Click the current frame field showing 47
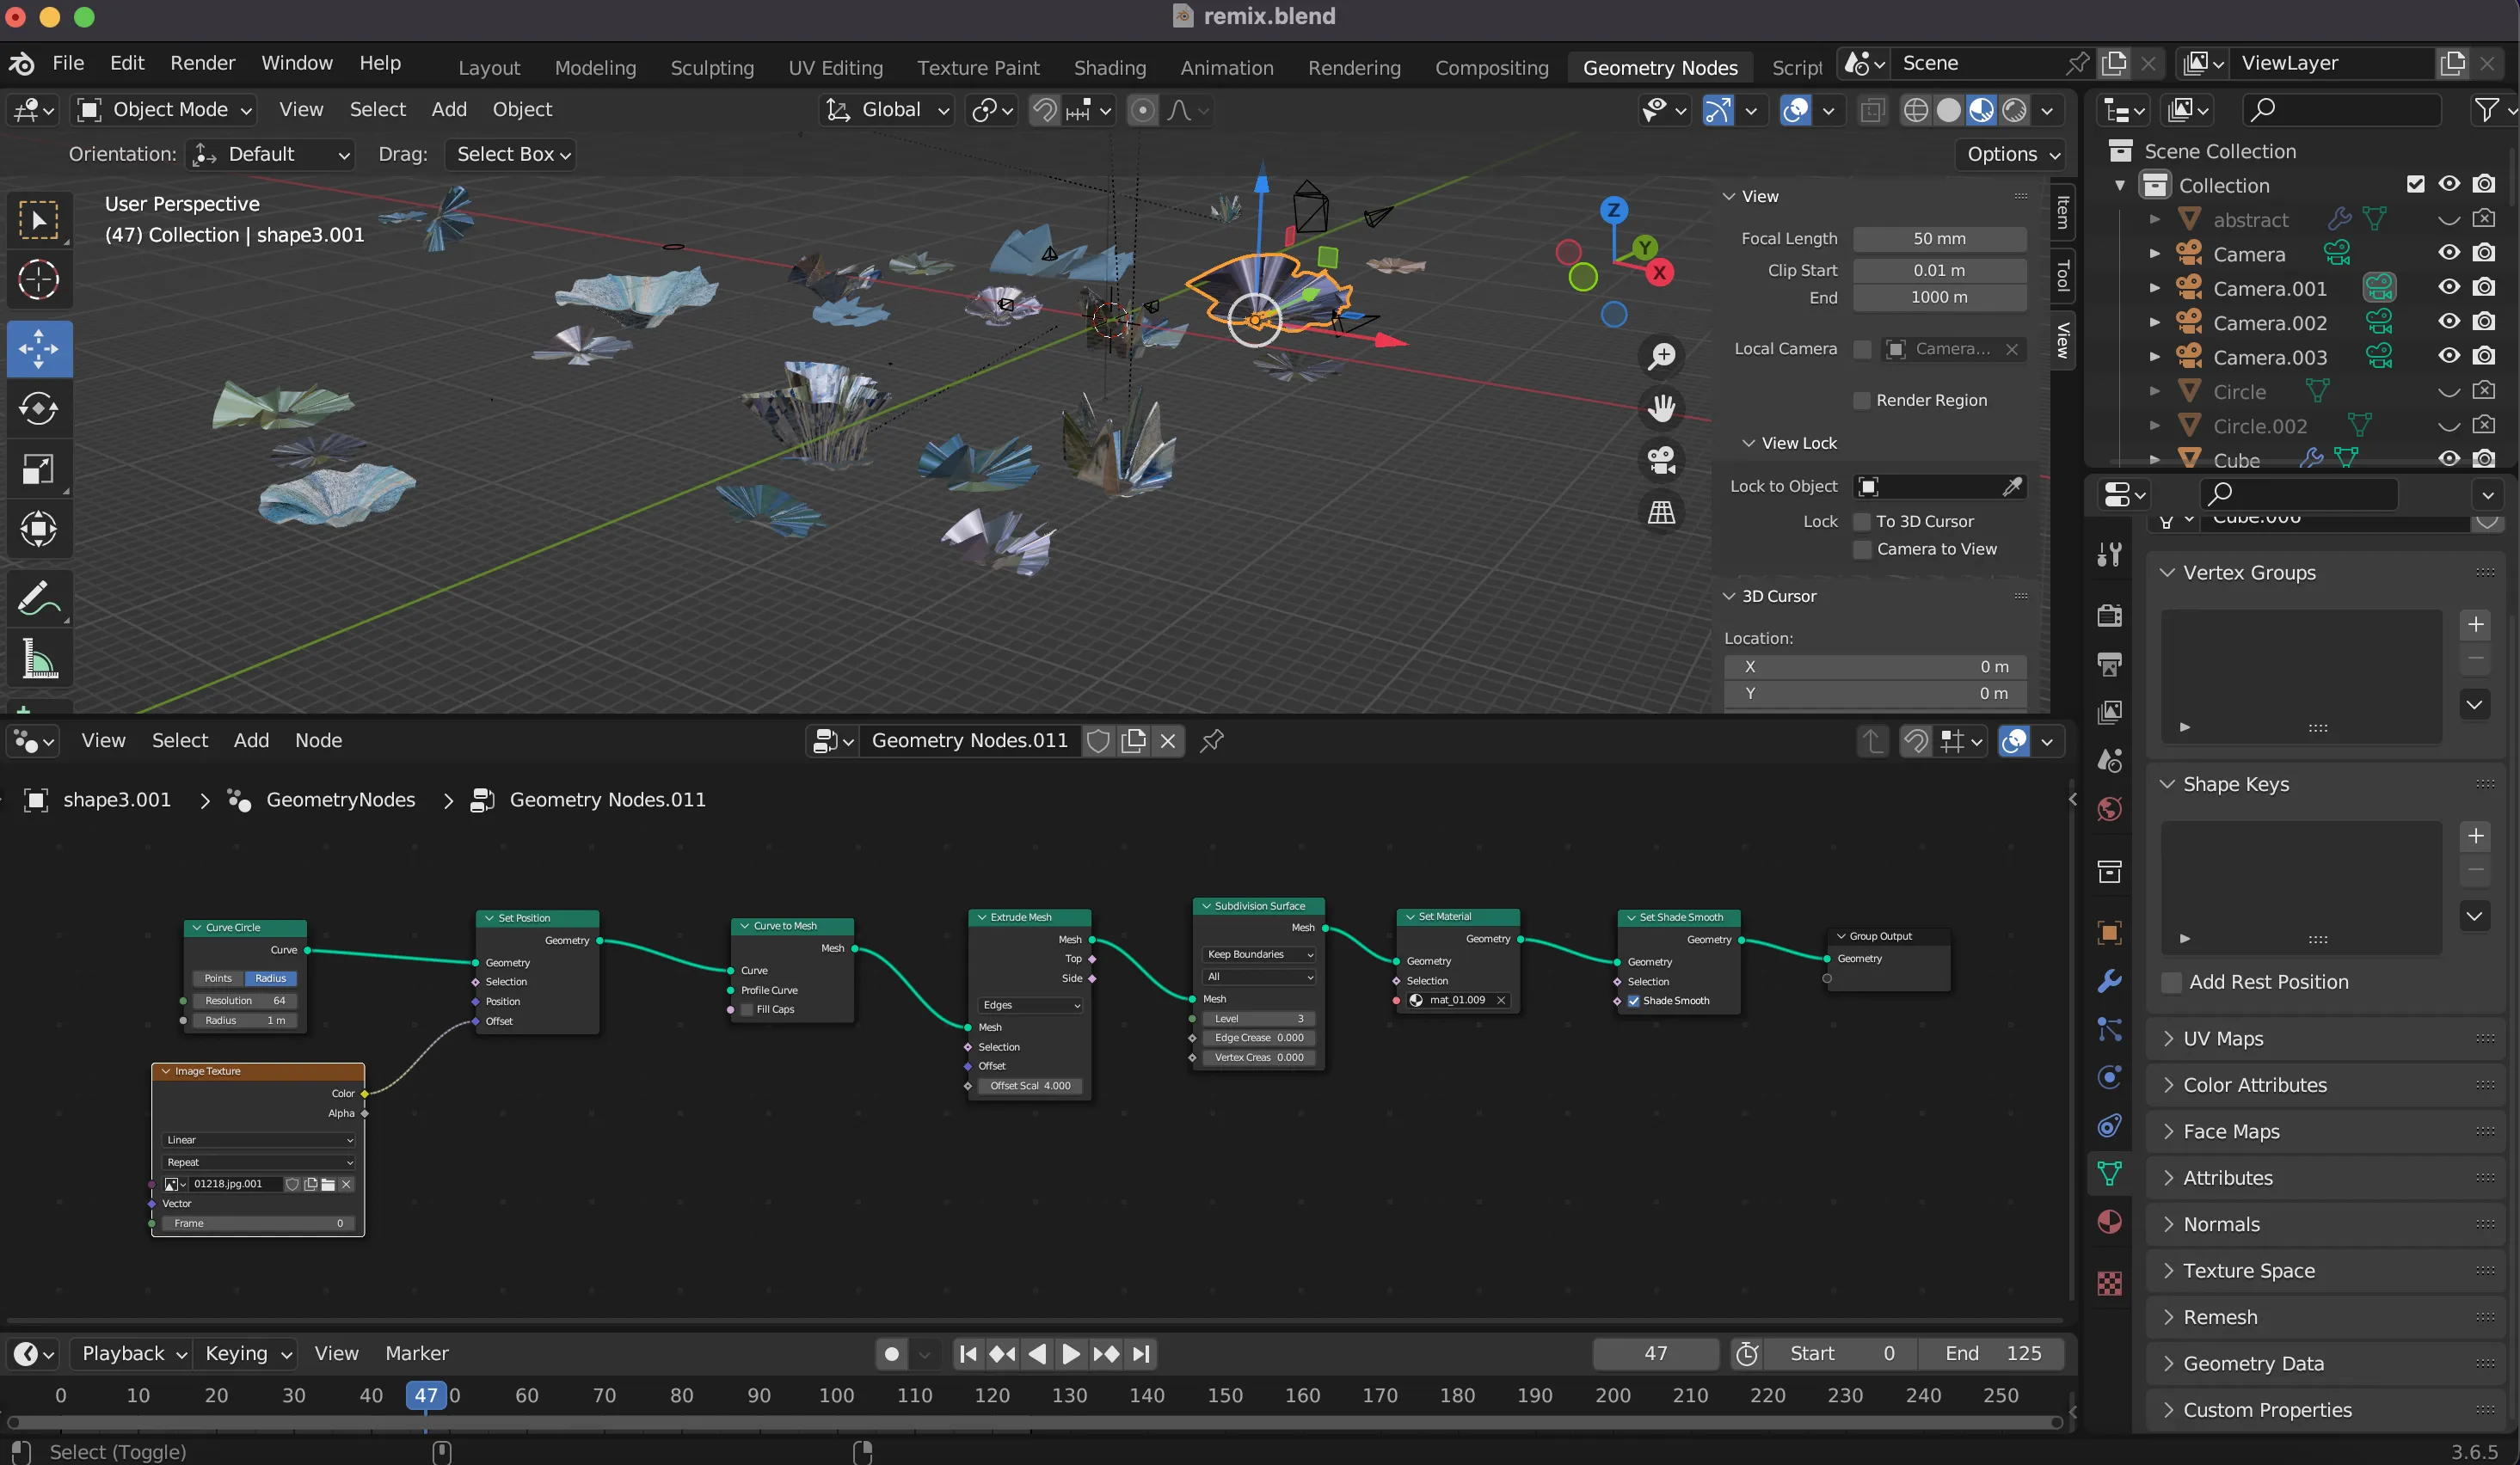 (1655, 1354)
